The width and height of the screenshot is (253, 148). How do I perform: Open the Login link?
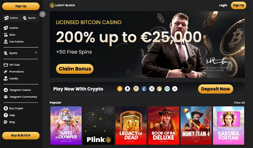pyautogui.click(x=223, y=5)
